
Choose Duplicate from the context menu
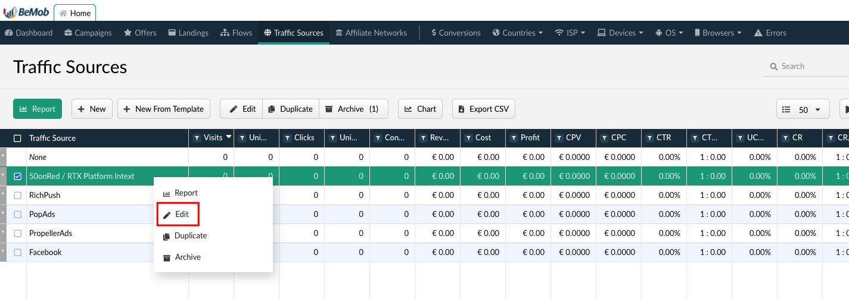pyautogui.click(x=213, y=236)
